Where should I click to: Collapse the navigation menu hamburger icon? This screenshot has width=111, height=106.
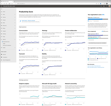pos(2,9)
